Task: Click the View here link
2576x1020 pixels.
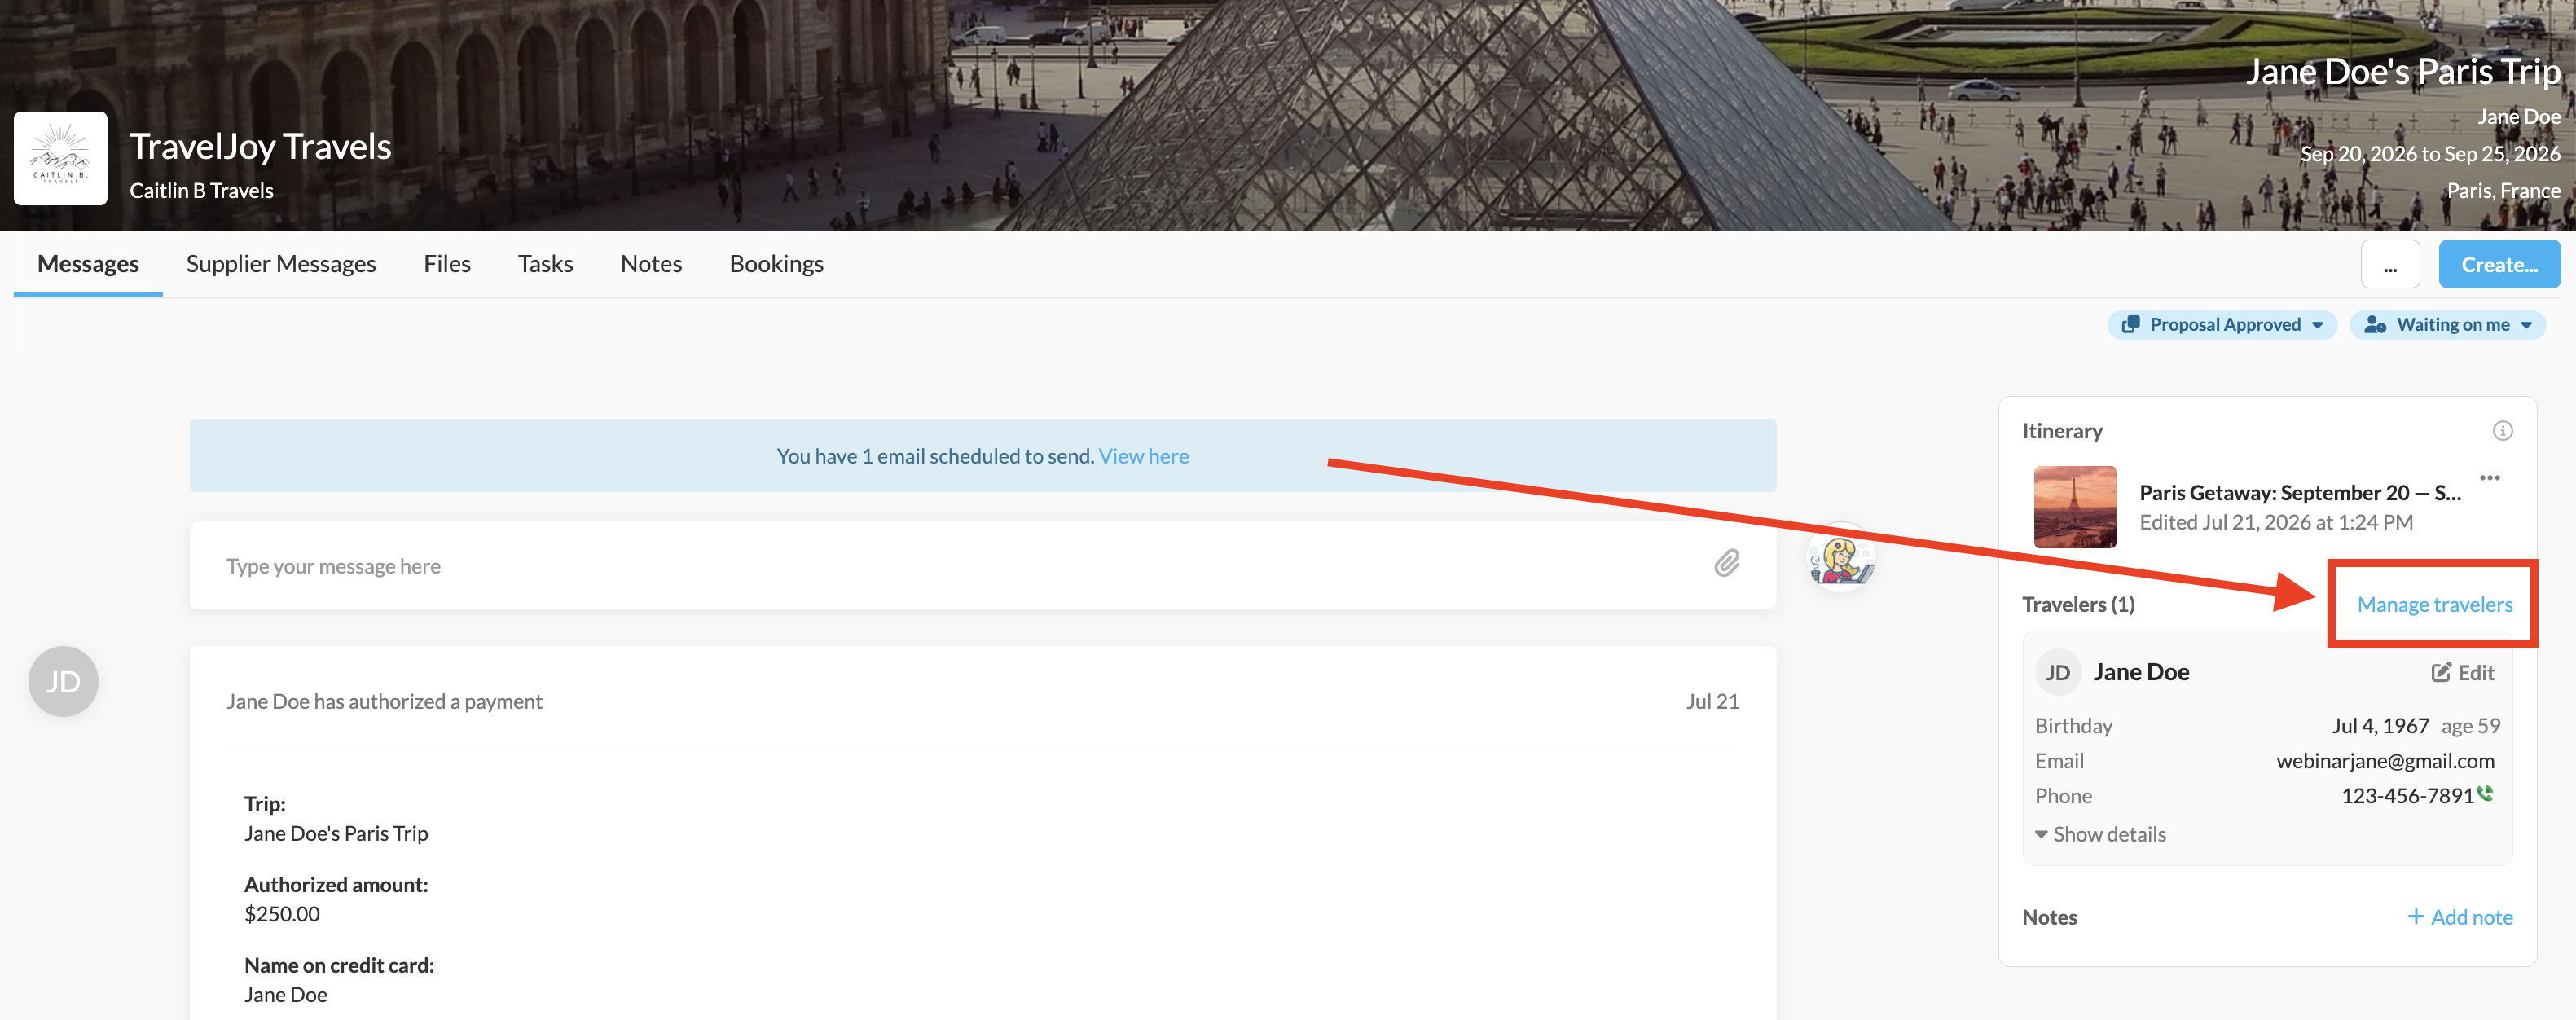Action: (1143, 456)
